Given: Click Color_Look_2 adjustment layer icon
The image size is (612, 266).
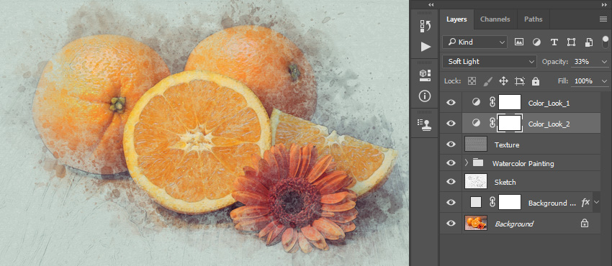Looking at the screenshot, I should tap(476, 123).
